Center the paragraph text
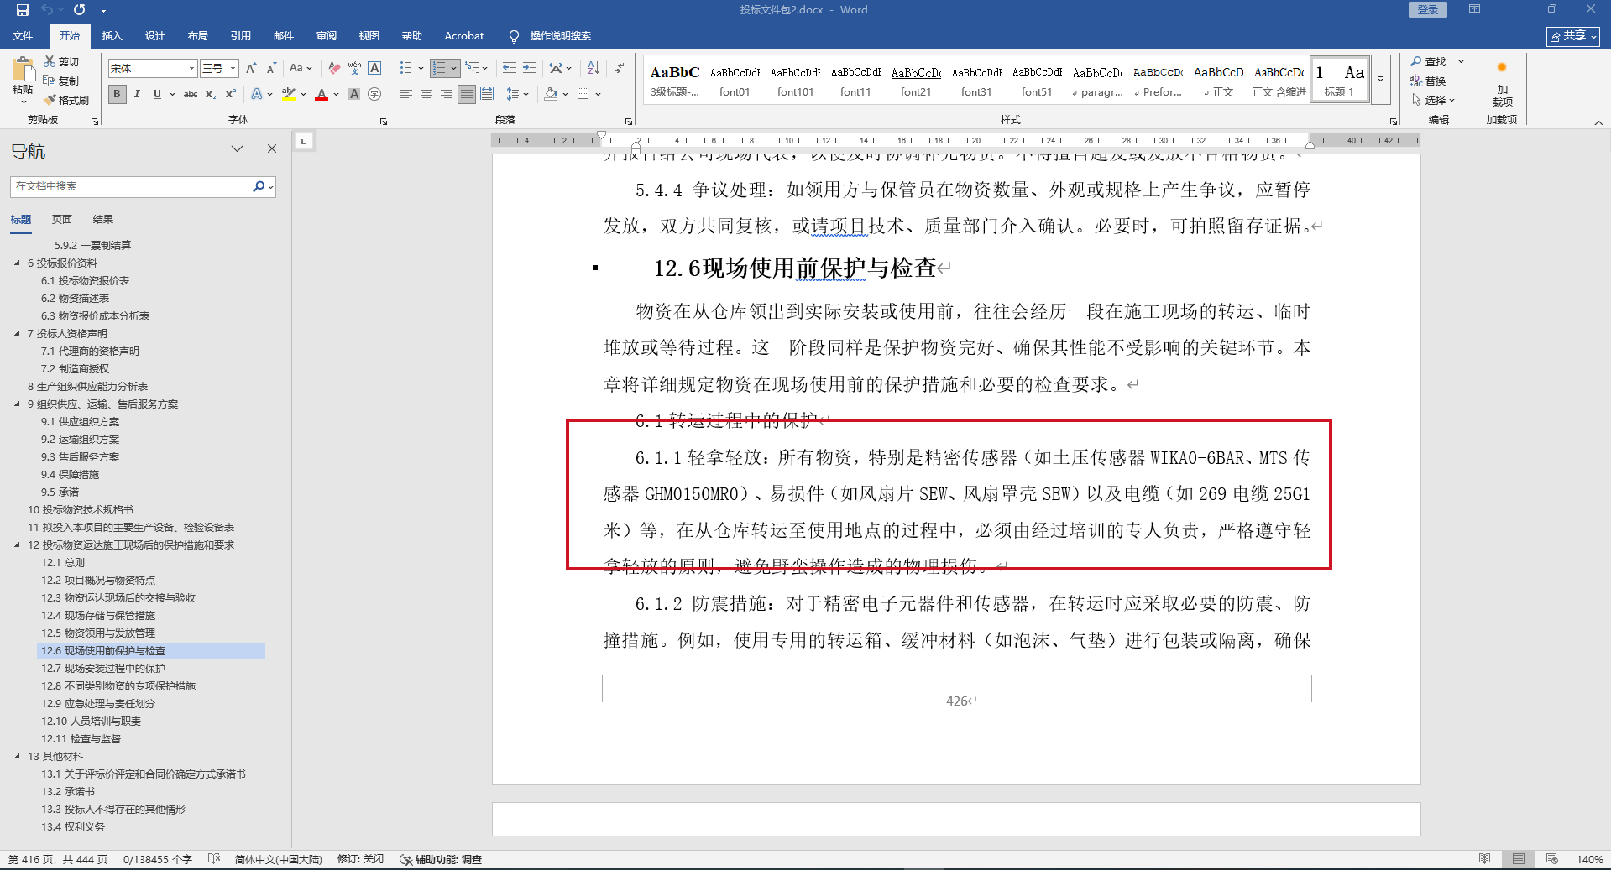Screen dimensions: 1611x870 [426, 94]
